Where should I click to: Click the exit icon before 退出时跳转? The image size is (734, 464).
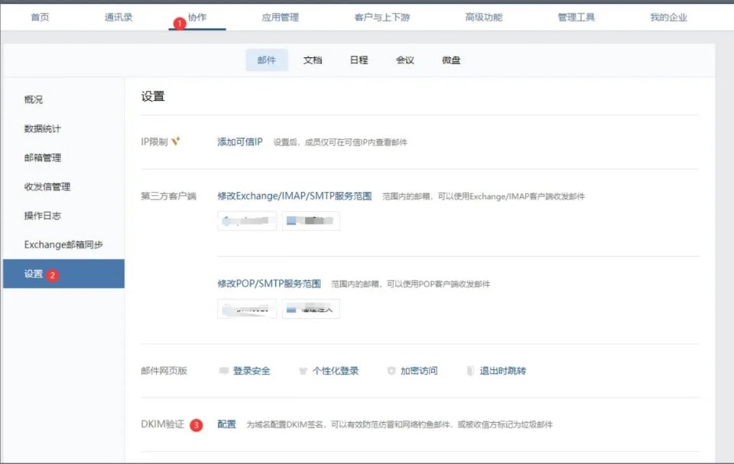pyautogui.click(x=470, y=371)
